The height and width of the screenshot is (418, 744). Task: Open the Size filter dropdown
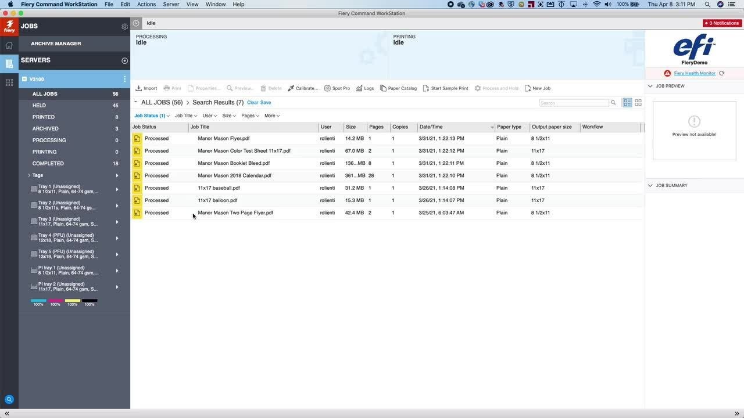point(229,116)
